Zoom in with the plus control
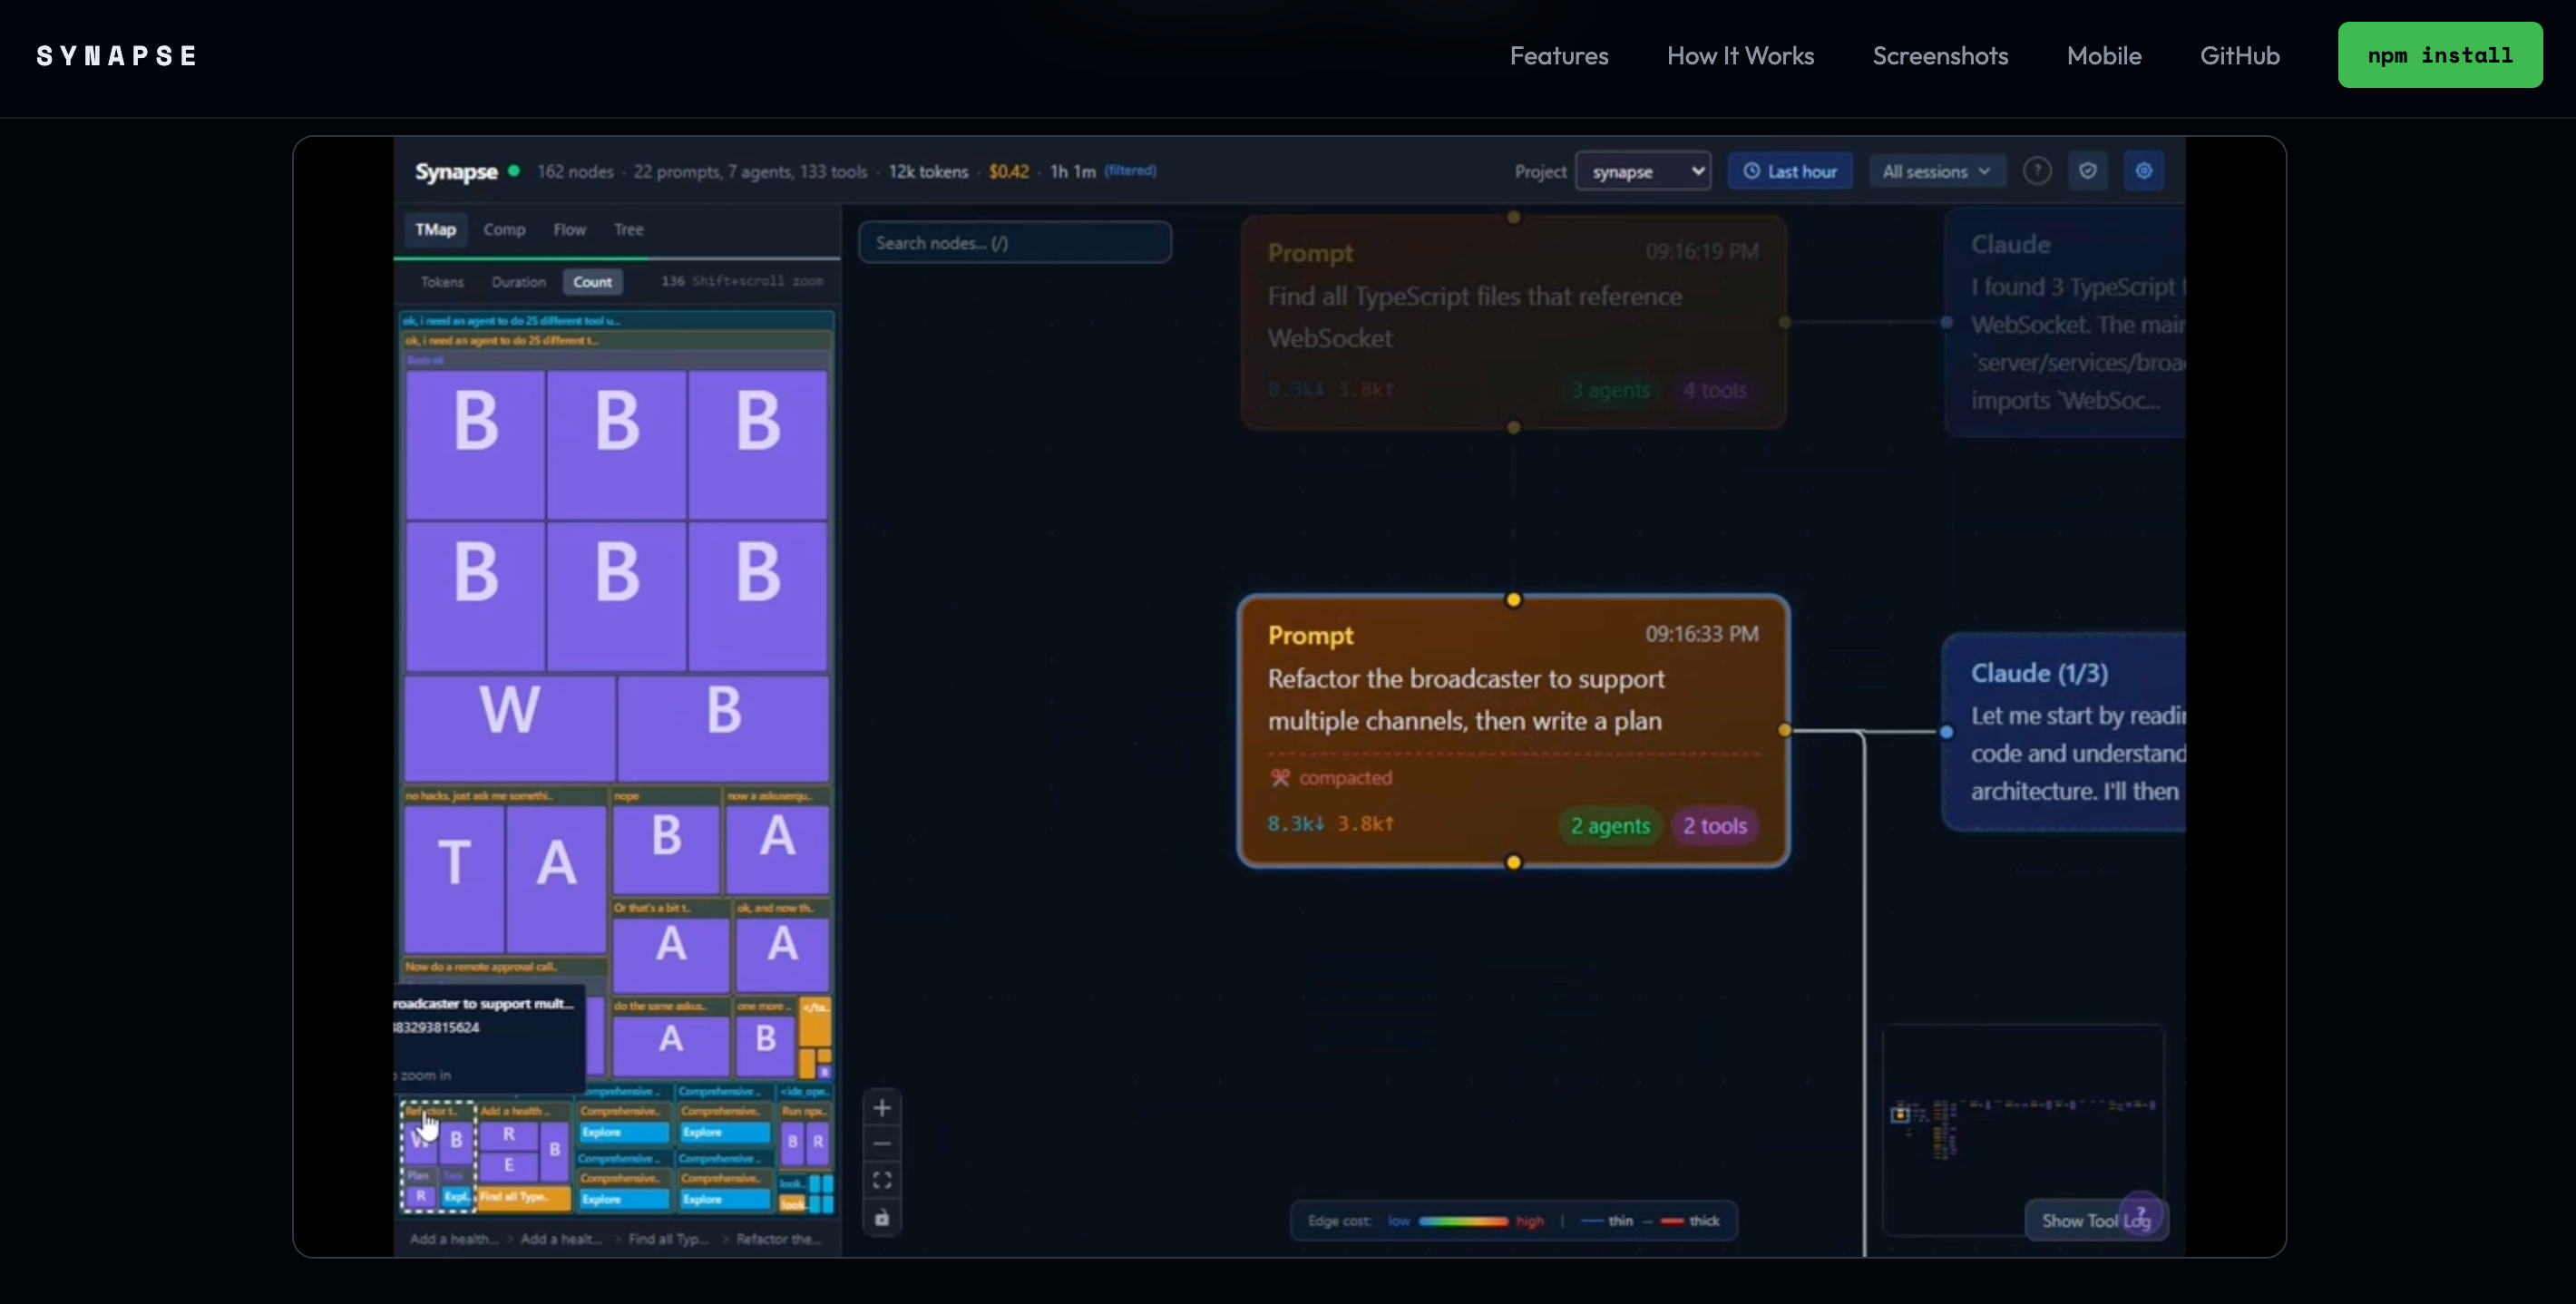This screenshot has height=1304, width=2576. 881,1108
